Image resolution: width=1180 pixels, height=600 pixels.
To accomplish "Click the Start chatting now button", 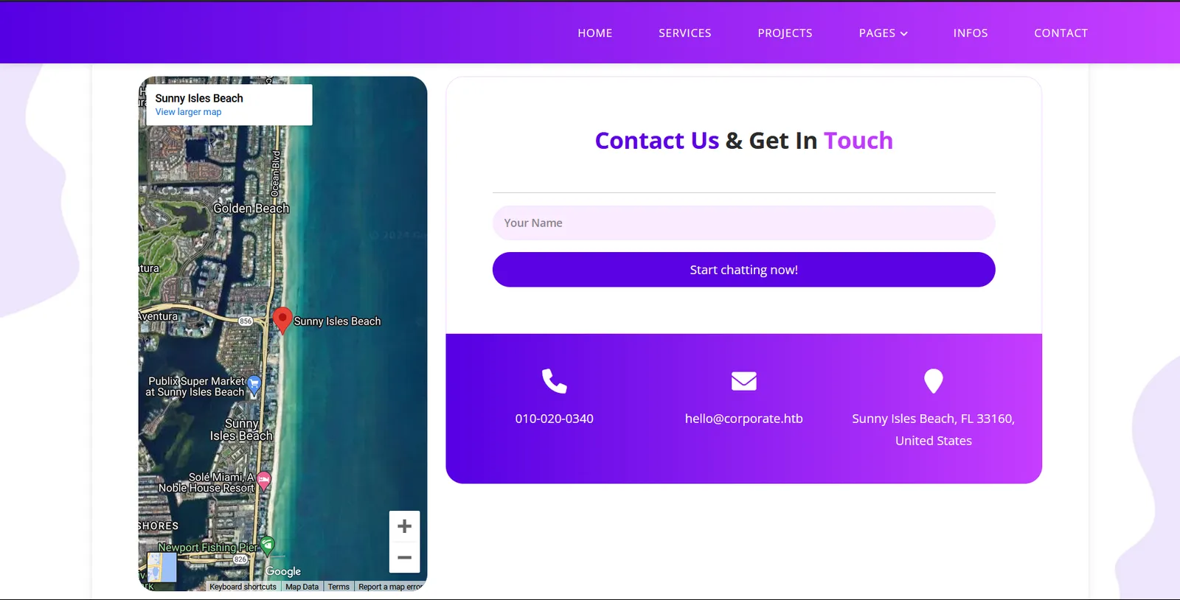I will (743, 270).
